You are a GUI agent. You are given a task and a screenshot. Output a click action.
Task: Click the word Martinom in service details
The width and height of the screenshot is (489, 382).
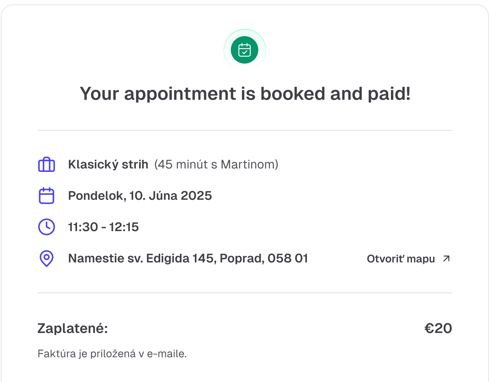pos(248,165)
